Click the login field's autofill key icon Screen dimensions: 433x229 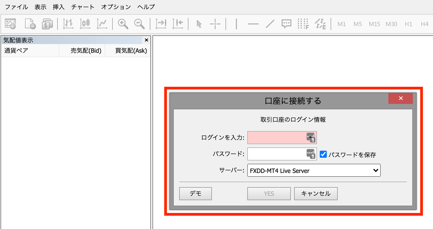tap(311, 138)
